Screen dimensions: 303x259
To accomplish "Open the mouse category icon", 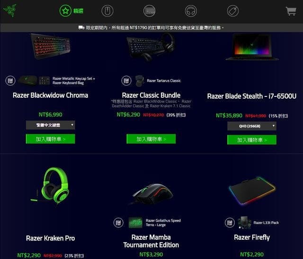I will click(x=107, y=11).
